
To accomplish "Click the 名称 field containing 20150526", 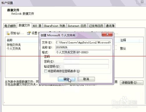I will click(83, 47).
